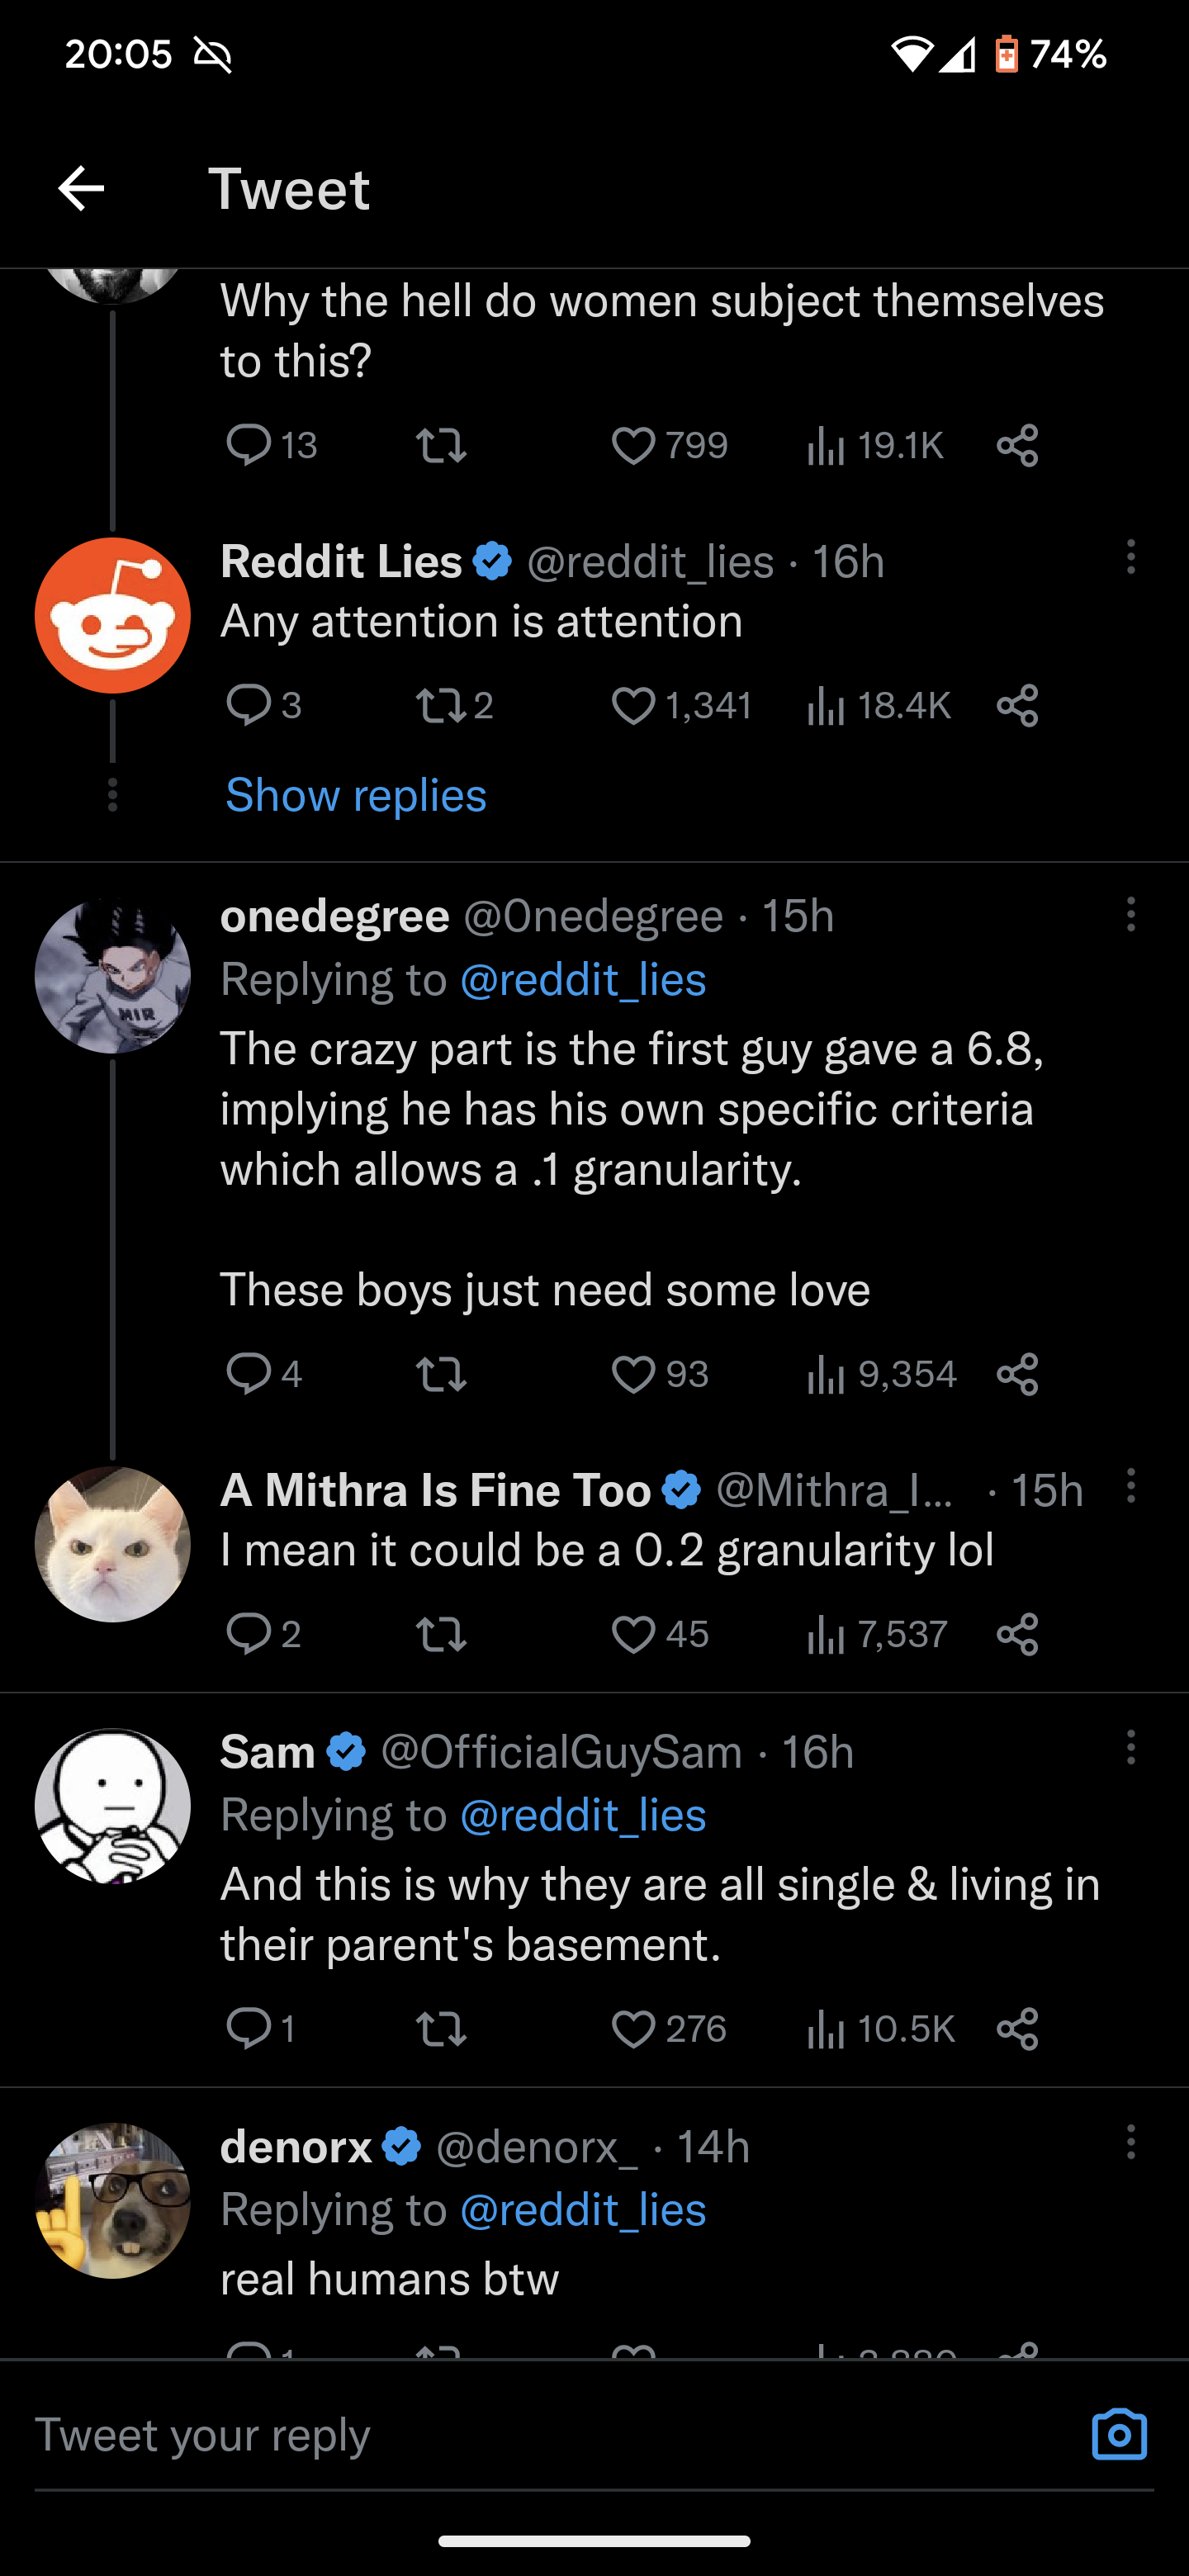Open camera icon in reply bar

tap(1119, 2434)
